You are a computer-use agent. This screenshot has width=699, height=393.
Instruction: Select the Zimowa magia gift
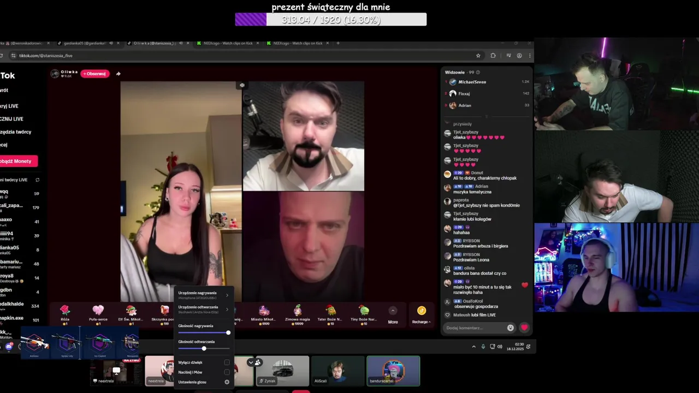[x=297, y=315]
